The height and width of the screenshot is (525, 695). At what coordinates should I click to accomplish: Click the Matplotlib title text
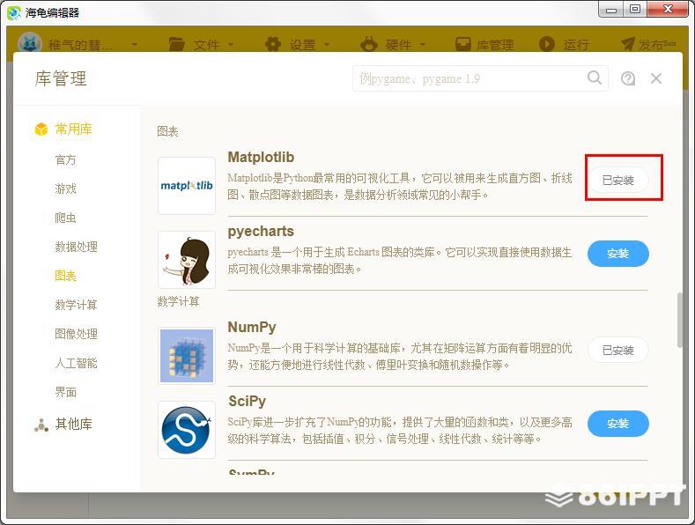pos(261,157)
